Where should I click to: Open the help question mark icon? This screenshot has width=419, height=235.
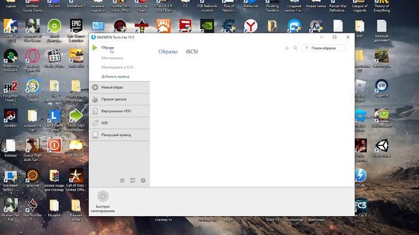pyautogui.click(x=143, y=180)
